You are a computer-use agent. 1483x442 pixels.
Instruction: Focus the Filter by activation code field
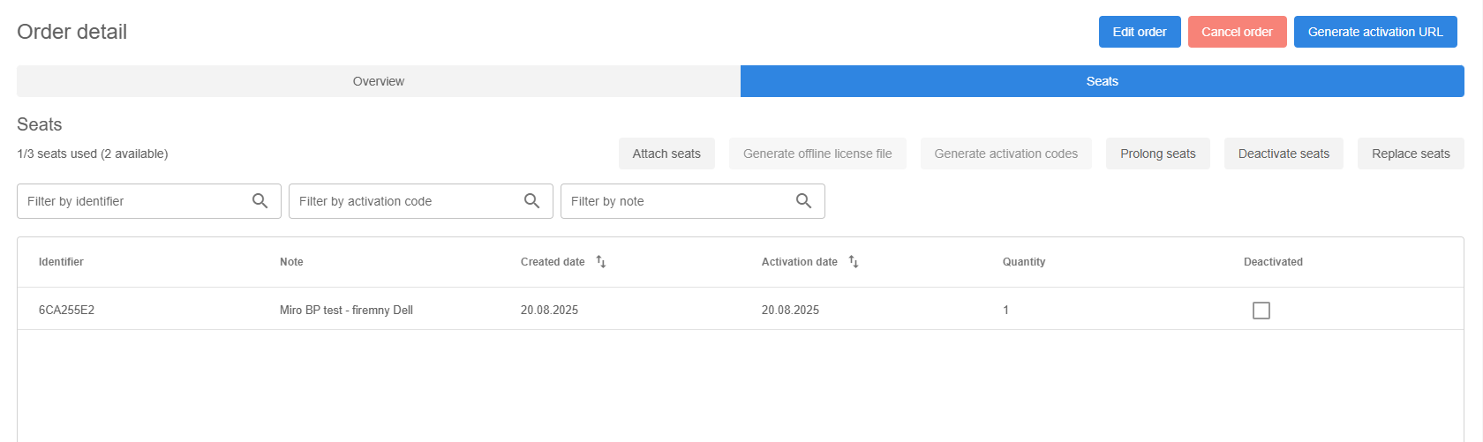(x=404, y=201)
